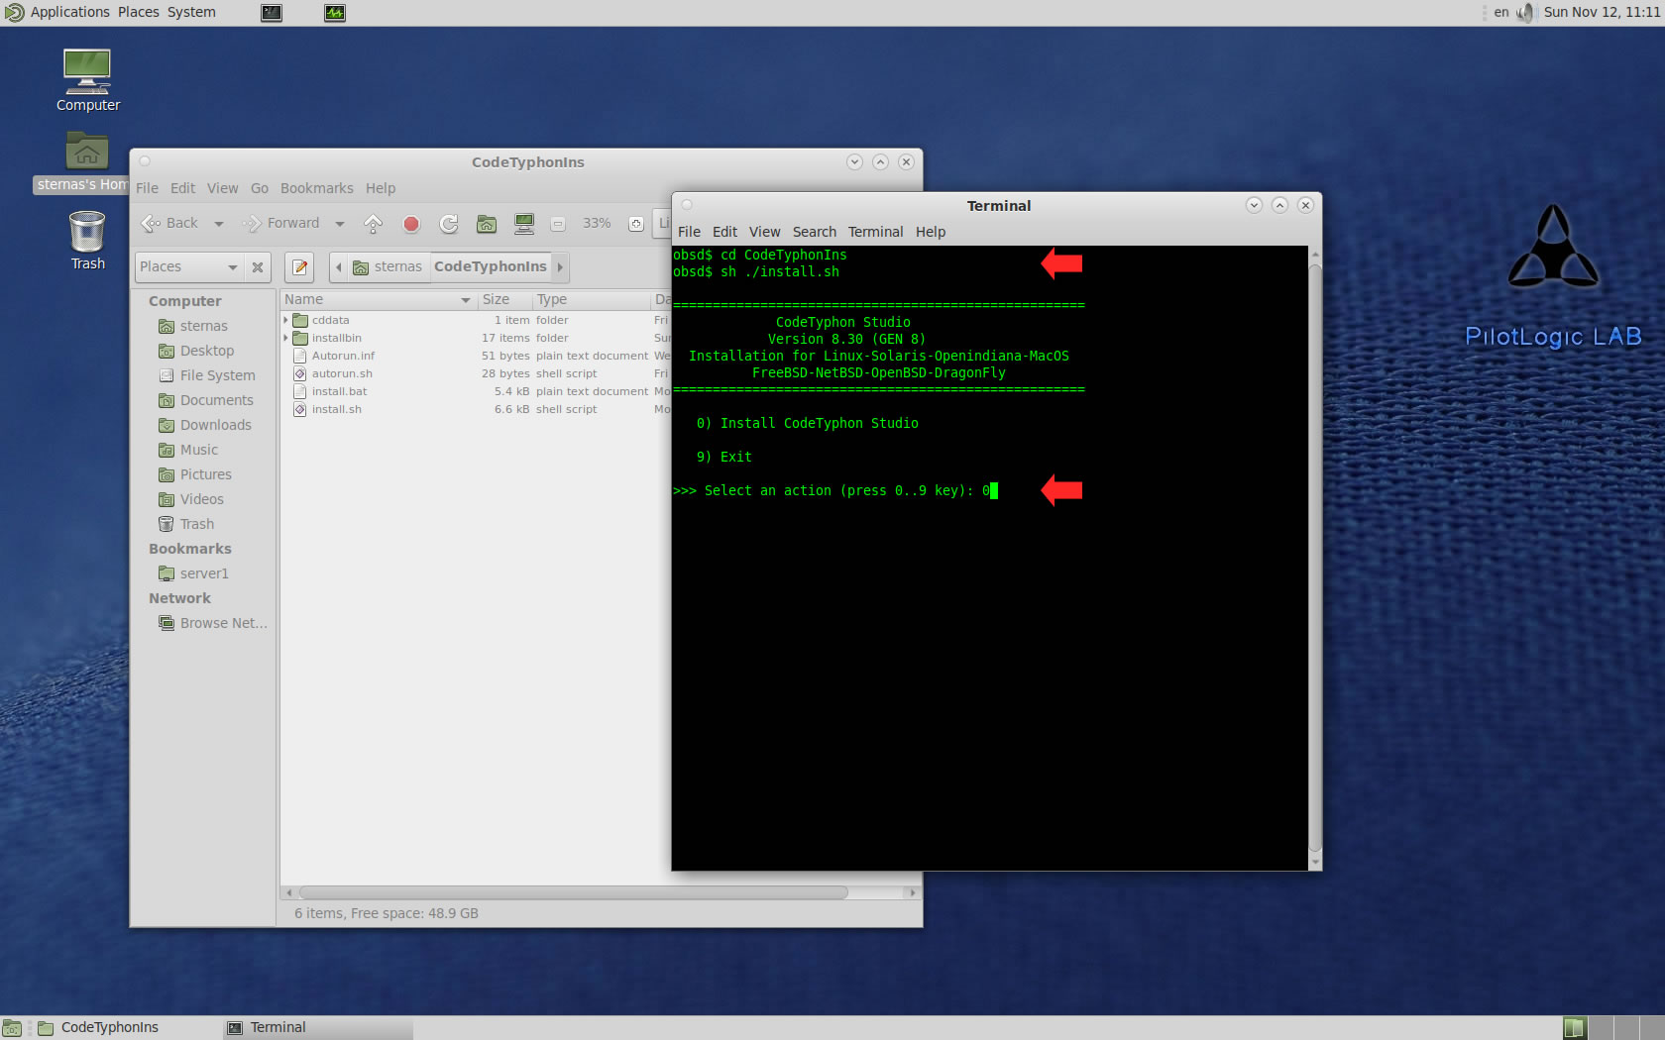
Task: Click the Computer toolbar icon
Action: coord(524,224)
